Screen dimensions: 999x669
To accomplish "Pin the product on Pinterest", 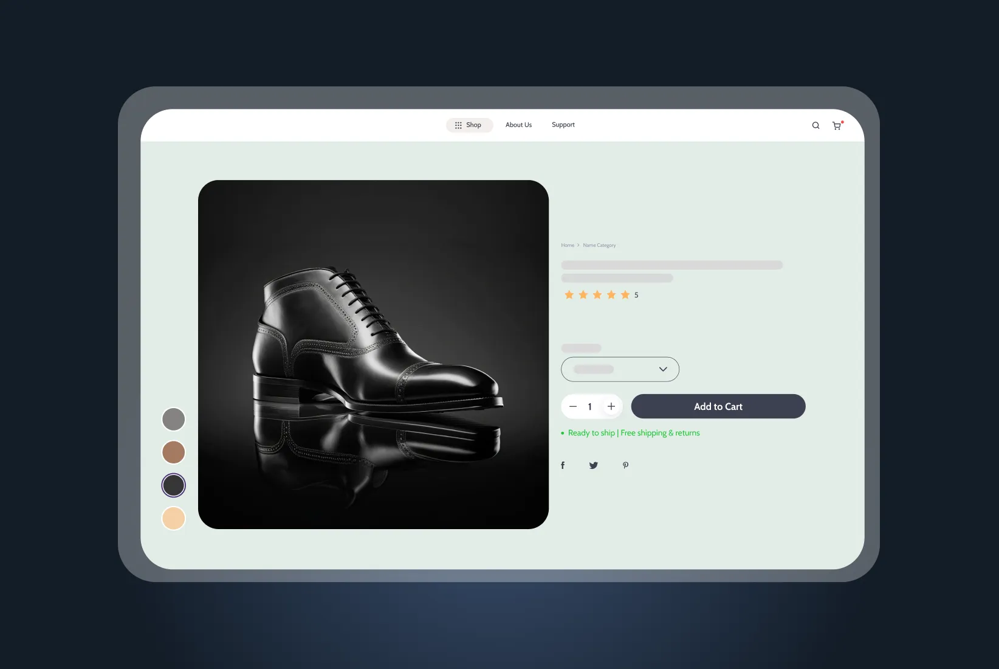I will point(625,465).
